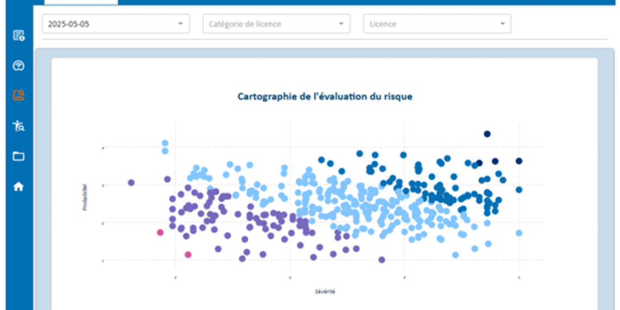Viewport: 620px width, 310px height.
Task: Open the speedometer dashboard icon
Action: (x=18, y=66)
